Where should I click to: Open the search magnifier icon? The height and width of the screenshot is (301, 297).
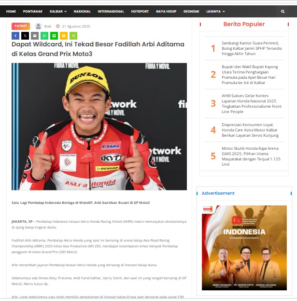[x=283, y=12]
